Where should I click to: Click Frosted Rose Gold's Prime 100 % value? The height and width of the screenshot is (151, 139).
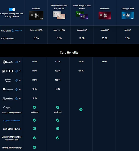pyautogui.click(x=58, y=80)
